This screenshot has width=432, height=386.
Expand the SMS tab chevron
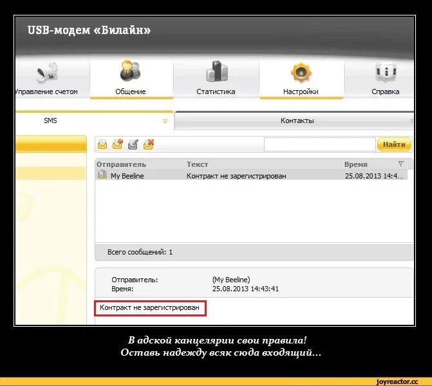pyautogui.click(x=165, y=121)
